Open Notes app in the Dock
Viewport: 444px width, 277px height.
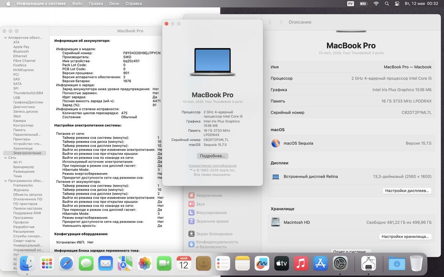click(242, 263)
